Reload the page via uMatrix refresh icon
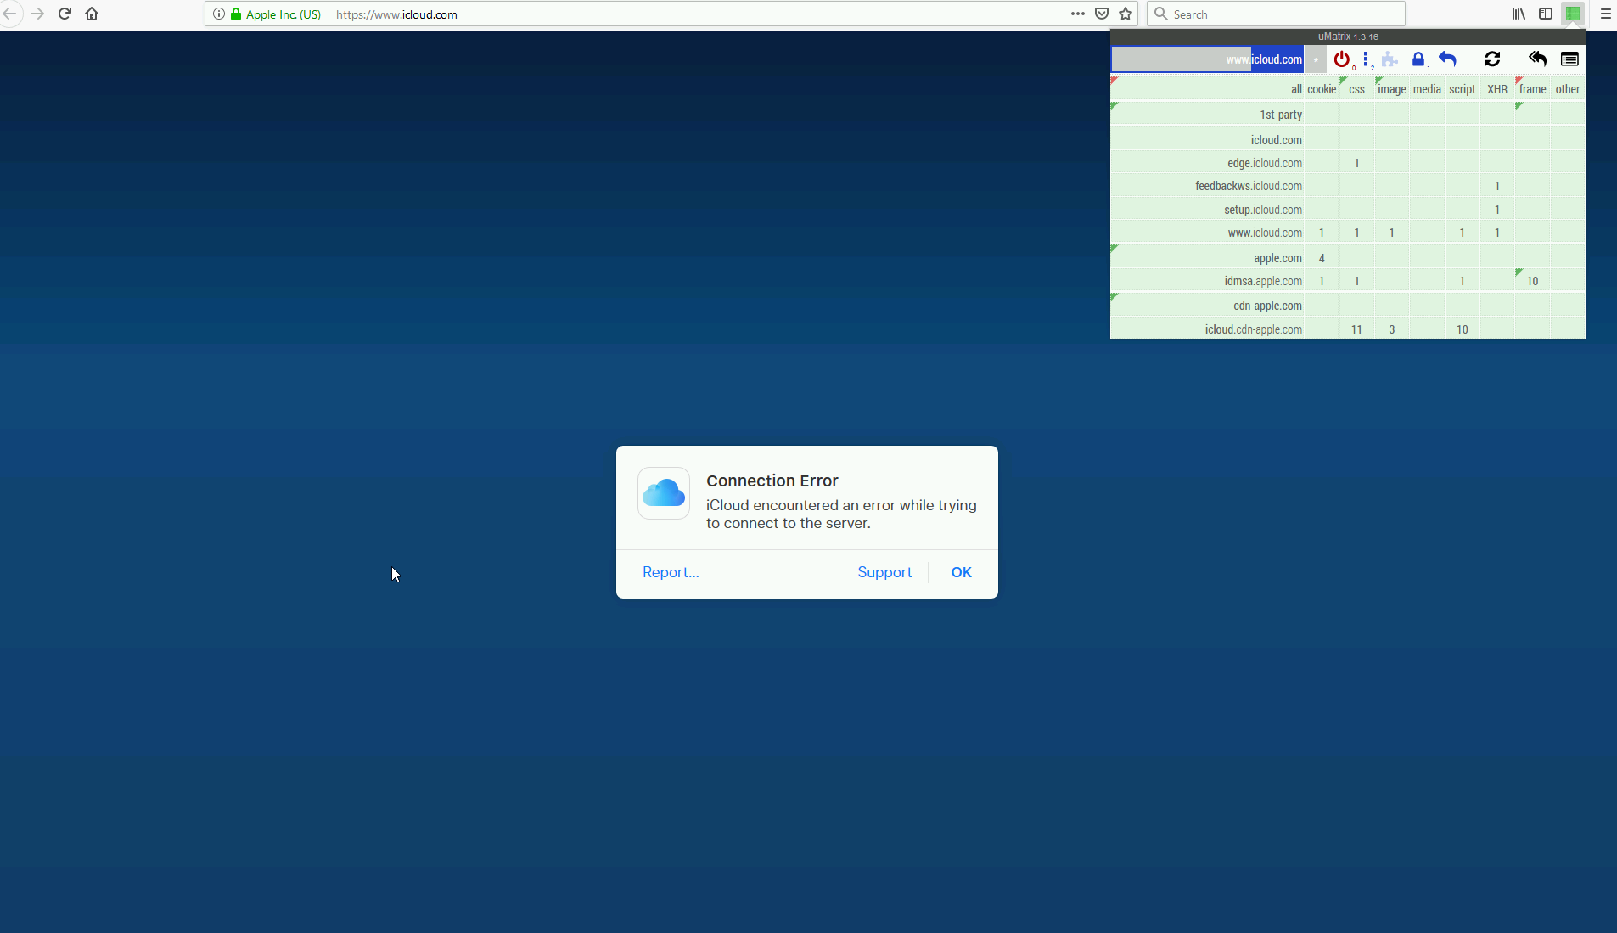 pyautogui.click(x=1492, y=59)
